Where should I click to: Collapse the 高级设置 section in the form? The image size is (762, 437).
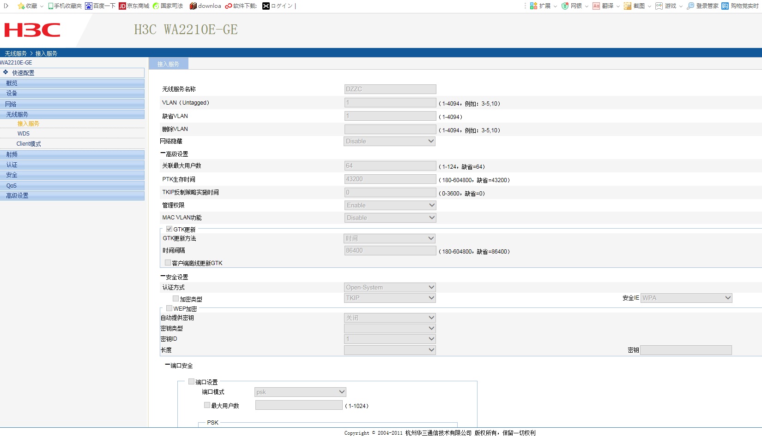(x=163, y=154)
